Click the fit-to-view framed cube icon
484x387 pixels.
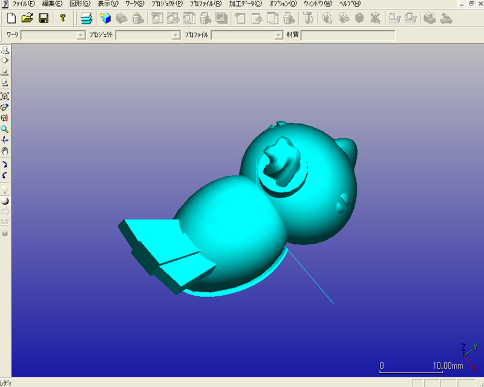coord(5,96)
